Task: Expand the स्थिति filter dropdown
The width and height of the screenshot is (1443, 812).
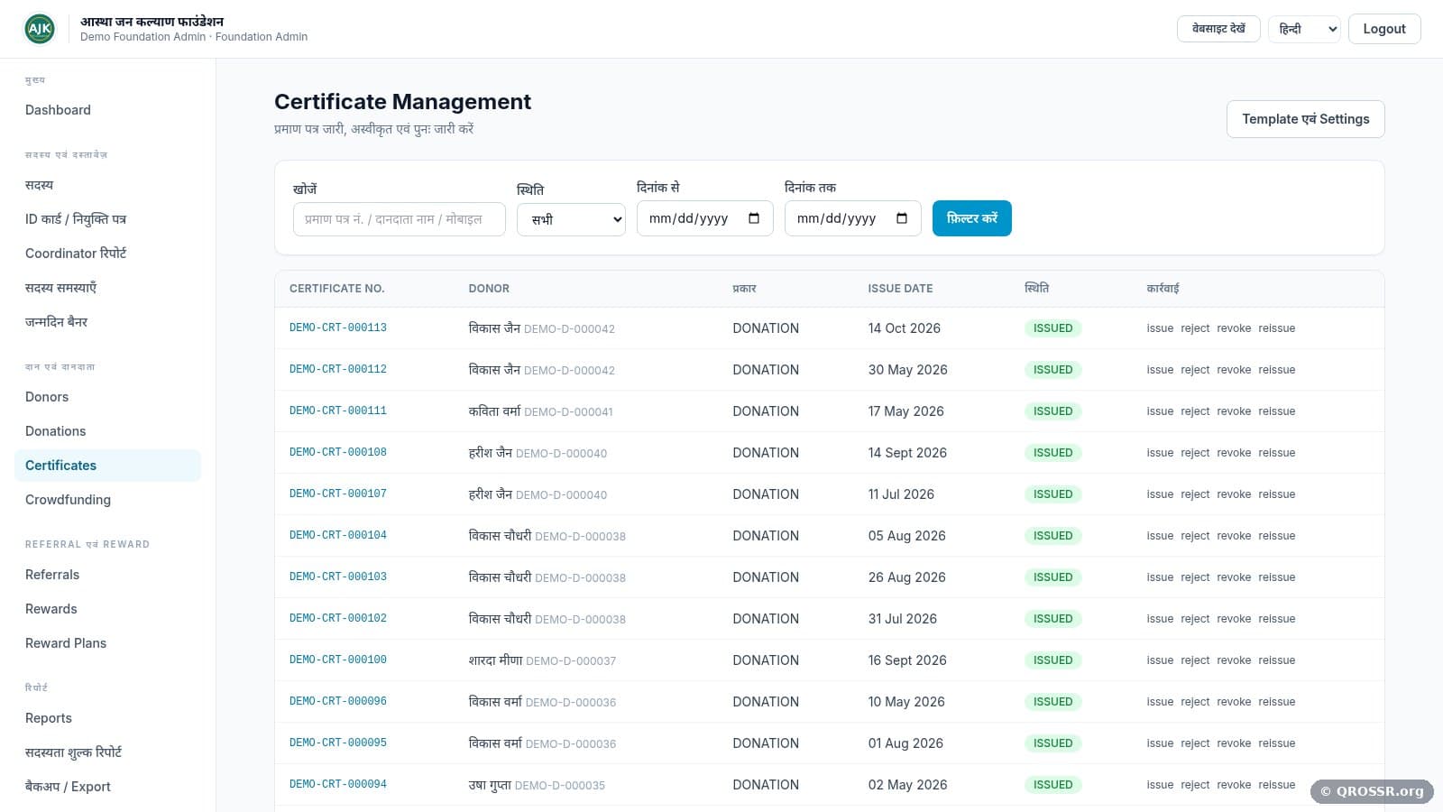Action: (x=571, y=219)
